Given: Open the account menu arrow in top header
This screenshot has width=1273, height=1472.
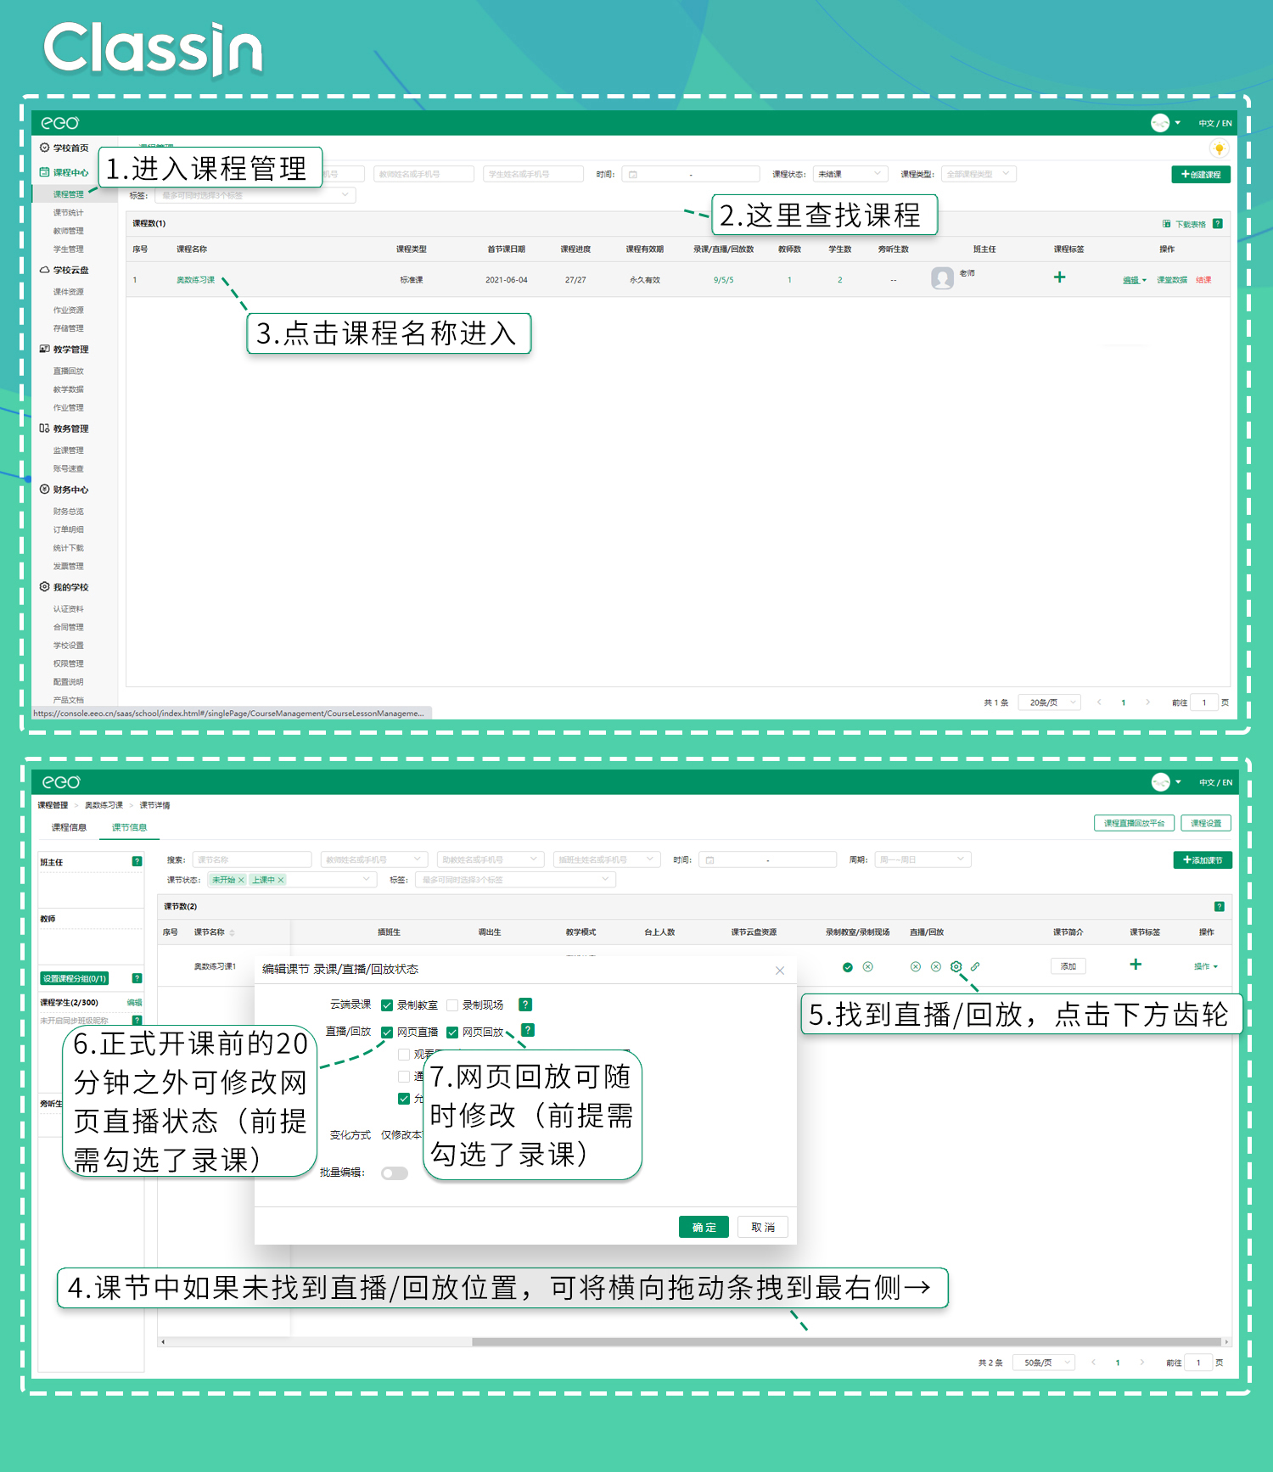Looking at the screenshot, I should coord(1178,123).
